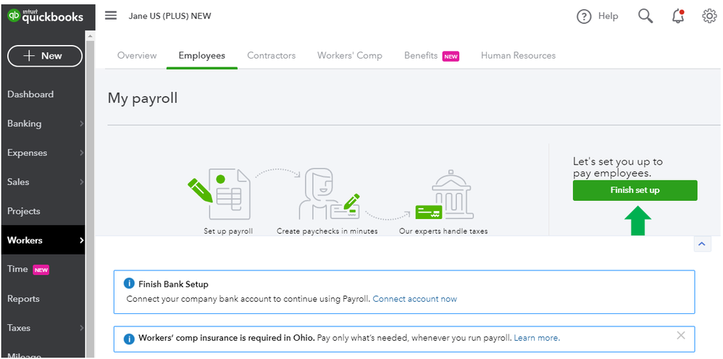This screenshot has height=359, width=723.
Task: Switch to the Contractors tab
Action: pyautogui.click(x=271, y=55)
